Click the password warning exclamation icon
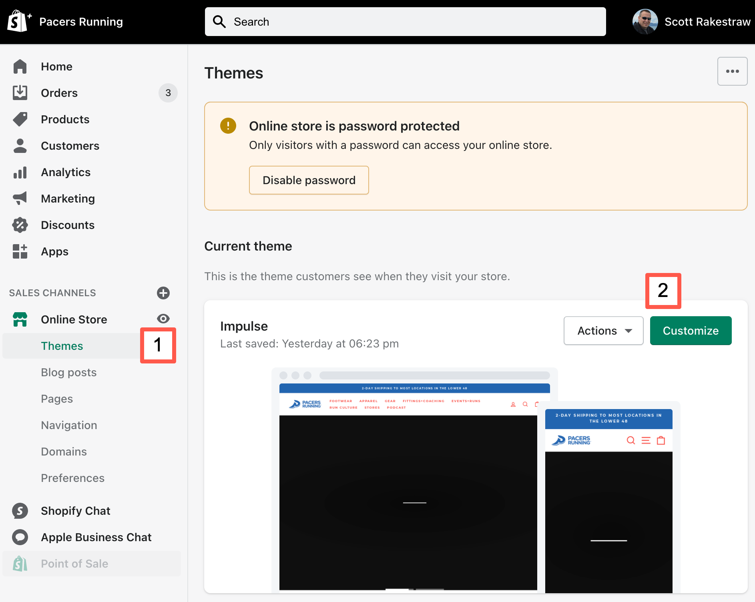Screen dimensions: 755x602 coord(228,126)
